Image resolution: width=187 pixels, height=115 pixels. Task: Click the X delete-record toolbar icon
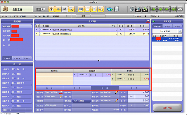point(65,9)
